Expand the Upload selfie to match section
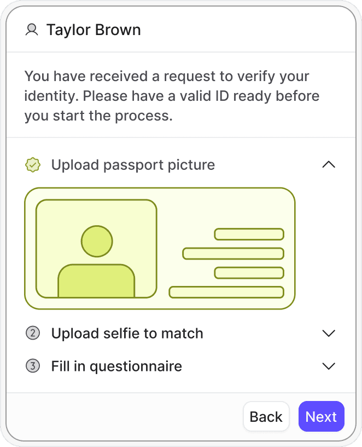 point(329,333)
